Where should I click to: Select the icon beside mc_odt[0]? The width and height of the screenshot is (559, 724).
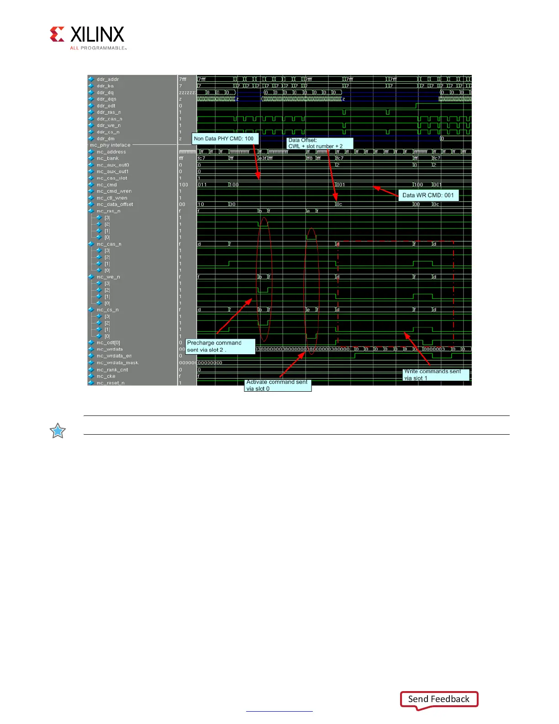point(91,342)
